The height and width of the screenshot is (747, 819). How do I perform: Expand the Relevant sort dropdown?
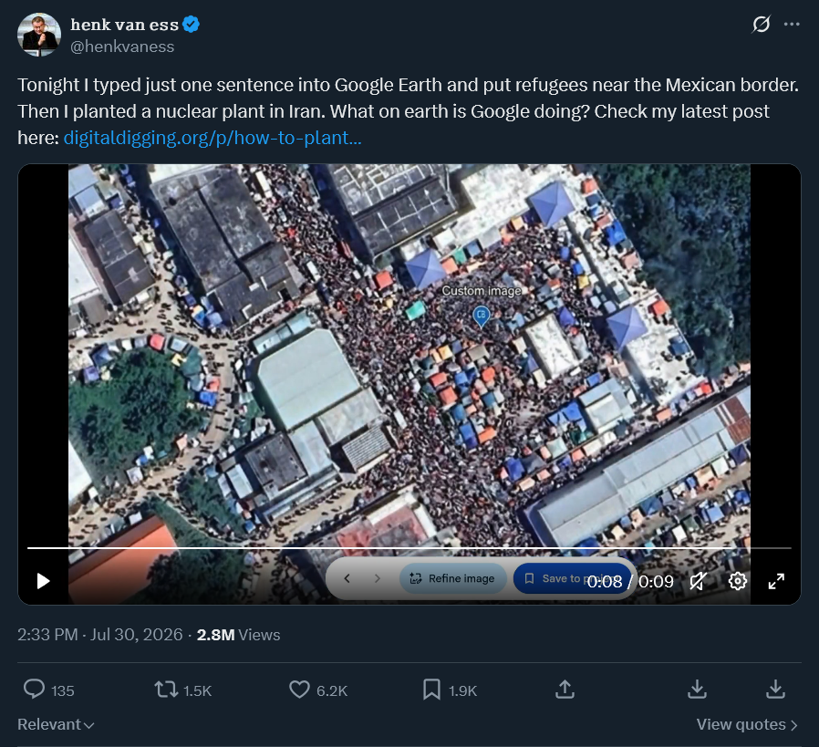56,724
